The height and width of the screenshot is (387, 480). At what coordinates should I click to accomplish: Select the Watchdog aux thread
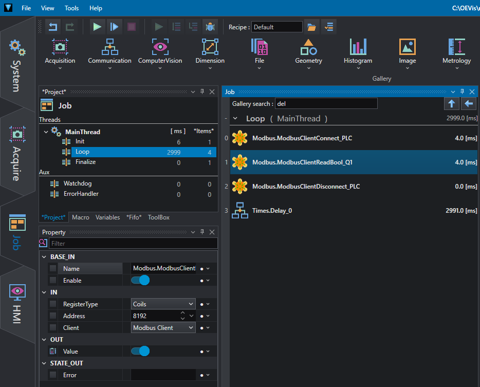tap(78, 183)
